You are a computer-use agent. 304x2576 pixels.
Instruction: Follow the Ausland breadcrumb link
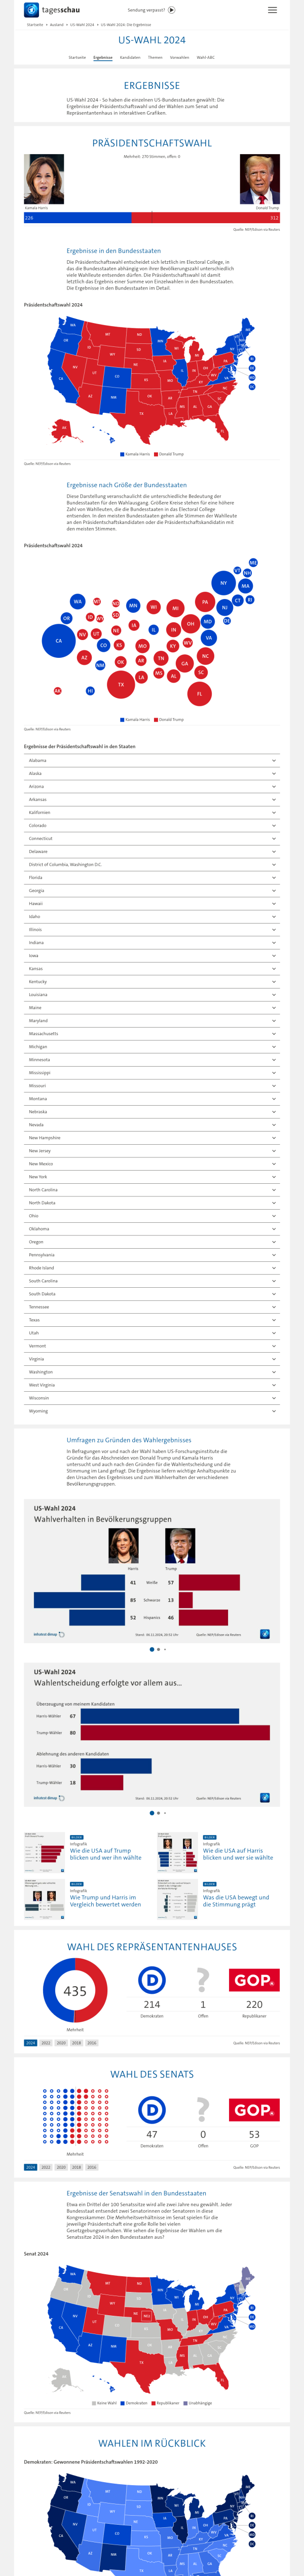(57, 24)
